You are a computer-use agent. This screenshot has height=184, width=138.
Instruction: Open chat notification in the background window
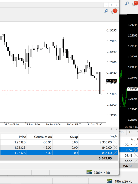(135, 4)
